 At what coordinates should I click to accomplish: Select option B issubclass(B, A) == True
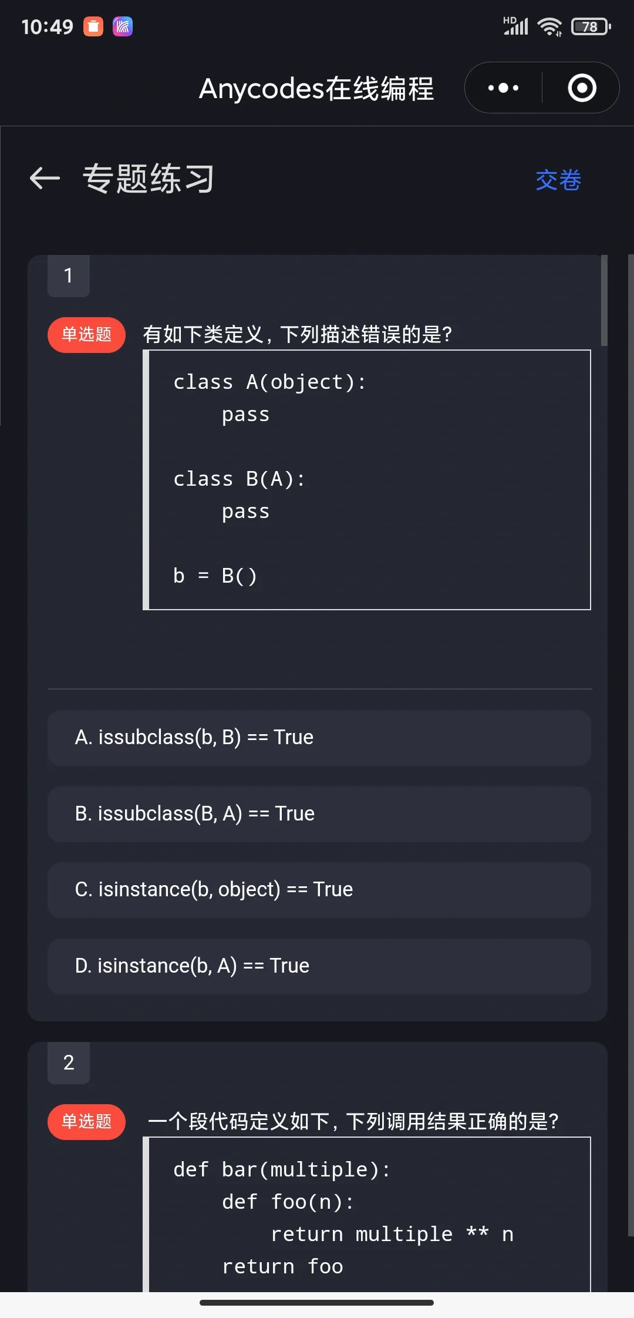pos(319,814)
